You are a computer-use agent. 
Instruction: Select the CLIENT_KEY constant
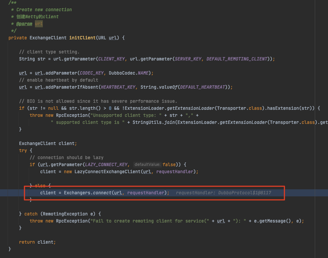pos(111,59)
